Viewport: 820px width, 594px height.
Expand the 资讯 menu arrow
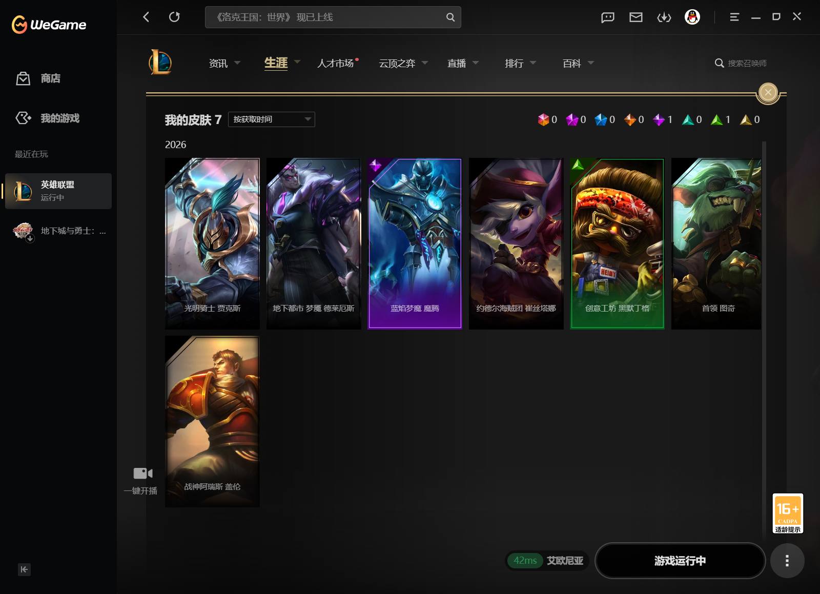[x=237, y=63]
